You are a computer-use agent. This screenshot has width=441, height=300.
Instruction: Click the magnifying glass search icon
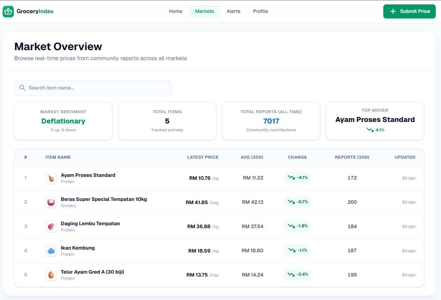(22, 88)
